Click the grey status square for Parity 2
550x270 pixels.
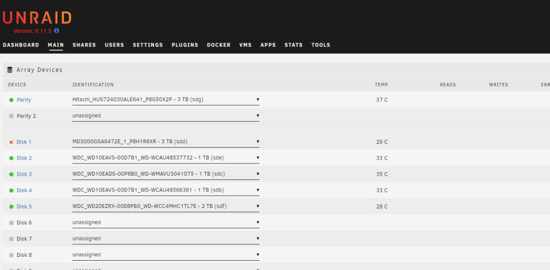pyautogui.click(x=11, y=116)
